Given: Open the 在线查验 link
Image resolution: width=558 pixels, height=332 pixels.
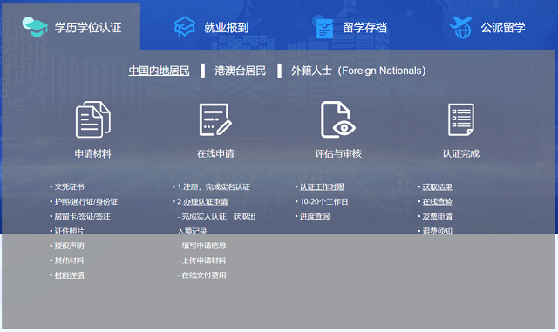Looking at the screenshot, I should [x=438, y=201].
